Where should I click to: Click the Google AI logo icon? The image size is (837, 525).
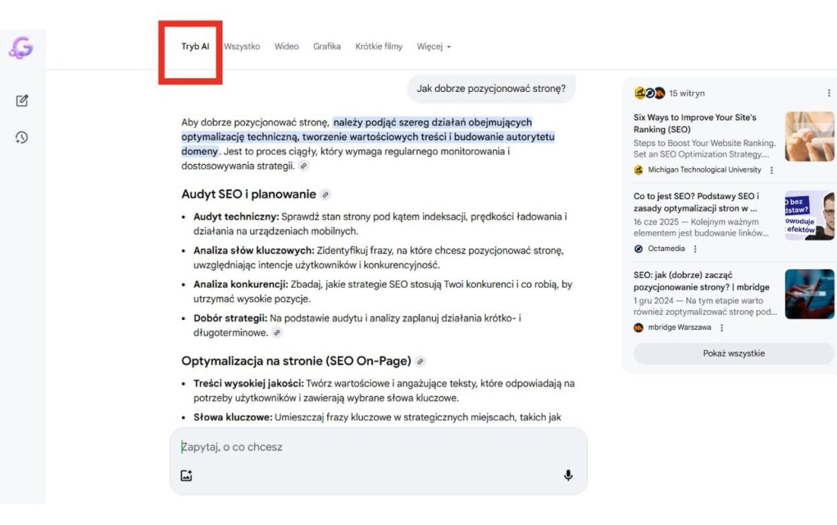click(20, 48)
